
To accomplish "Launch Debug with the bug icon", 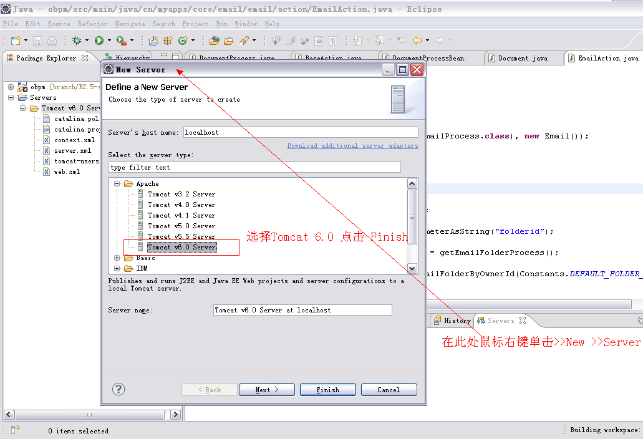I will pyautogui.click(x=77, y=41).
